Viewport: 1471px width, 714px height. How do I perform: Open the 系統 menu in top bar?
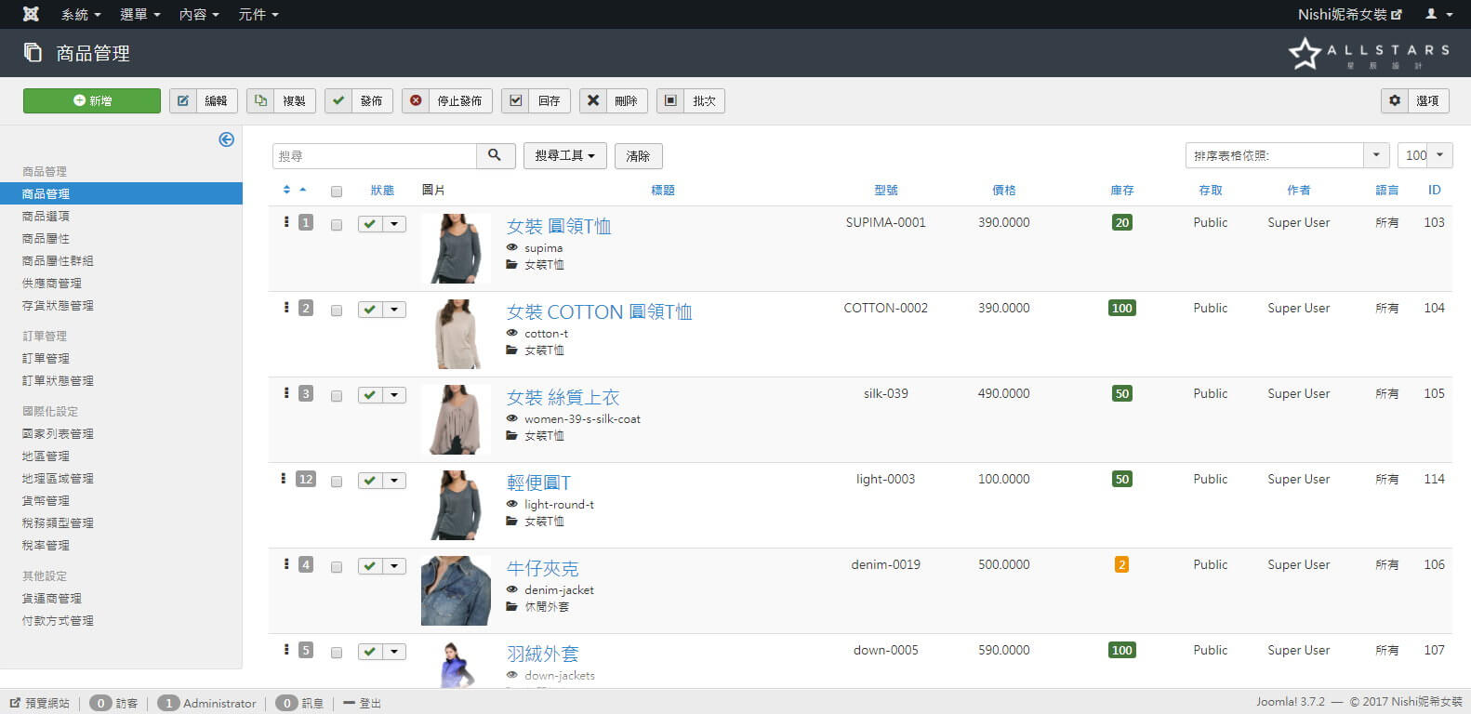coord(80,14)
